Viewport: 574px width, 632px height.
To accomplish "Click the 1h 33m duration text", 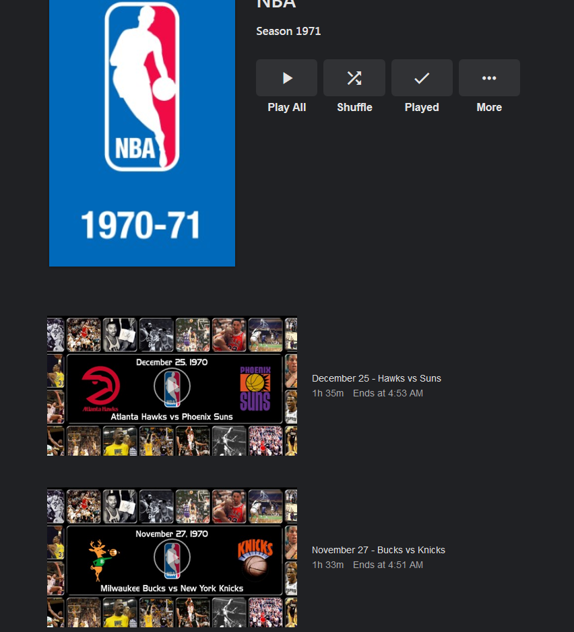I will pyautogui.click(x=327, y=565).
